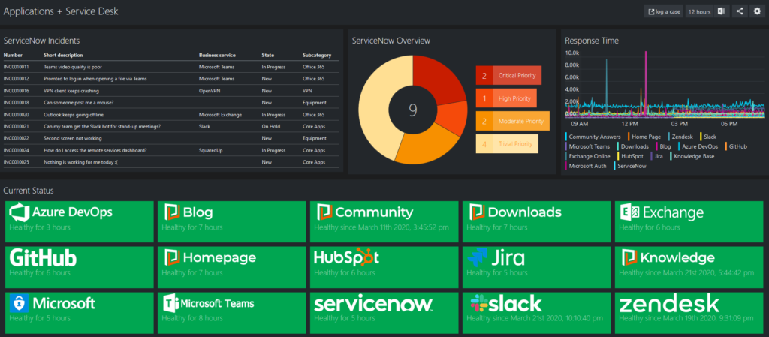Open the ServiceNow Incidents panel title
The image size is (769, 337).
42,41
